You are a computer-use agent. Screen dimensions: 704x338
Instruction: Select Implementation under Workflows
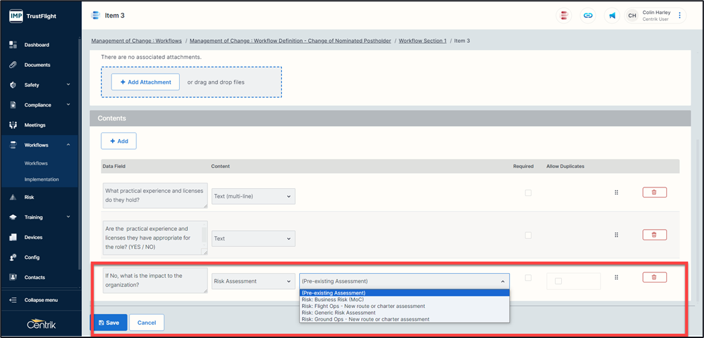[42, 179]
